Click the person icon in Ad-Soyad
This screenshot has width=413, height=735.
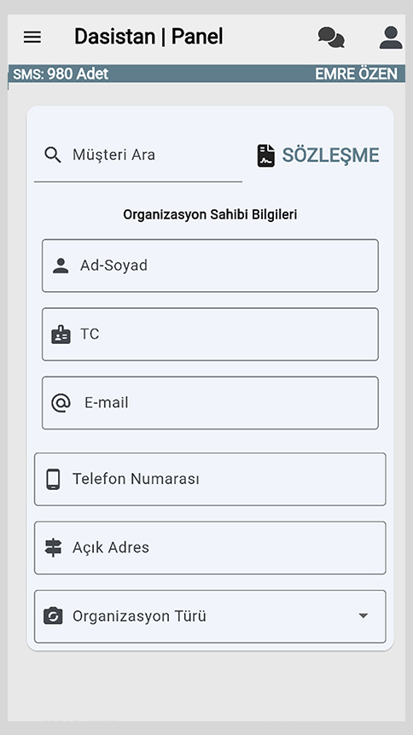point(61,265)
